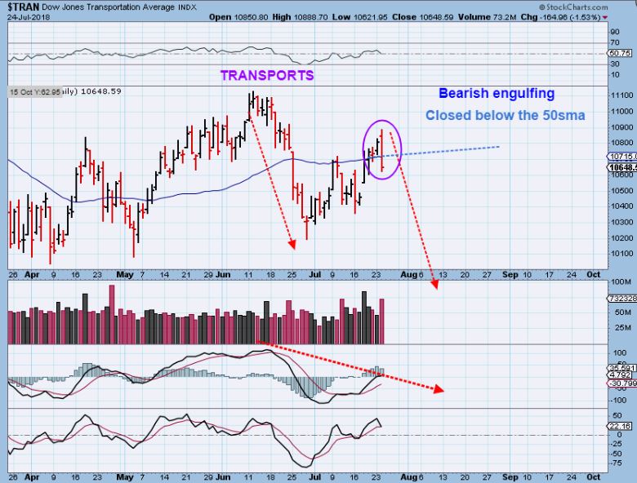This screenshot has height=483, width=637.
Task: Click the current volume tag 732328
Action: 622,299
